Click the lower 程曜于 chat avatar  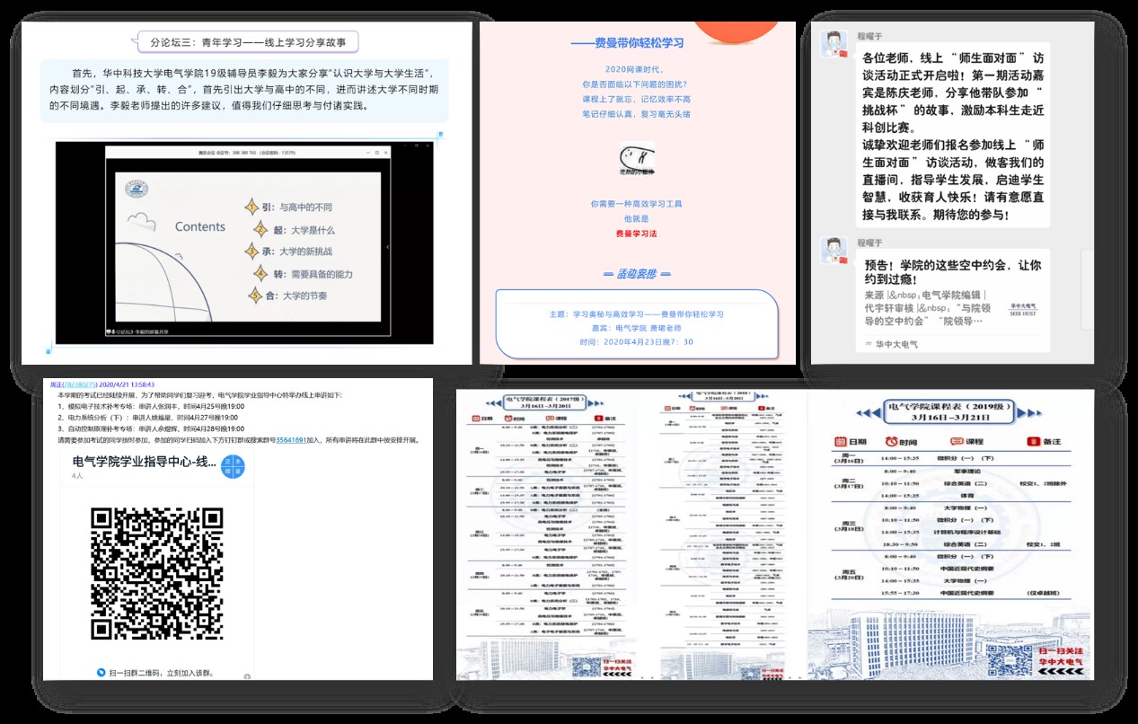coord(834,248)
